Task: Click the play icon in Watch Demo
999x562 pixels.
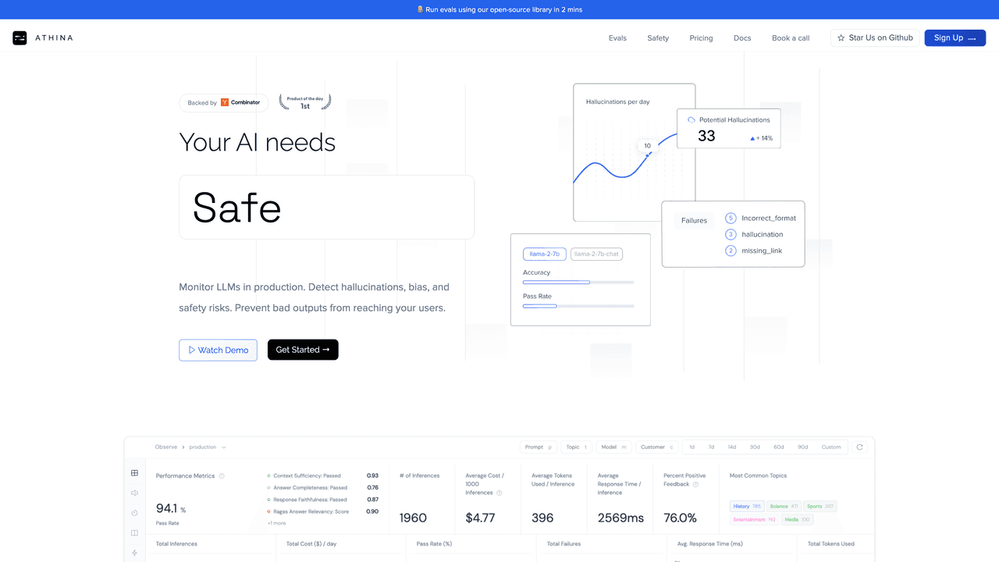Action: pyautogui.click(x=192, y=350)
